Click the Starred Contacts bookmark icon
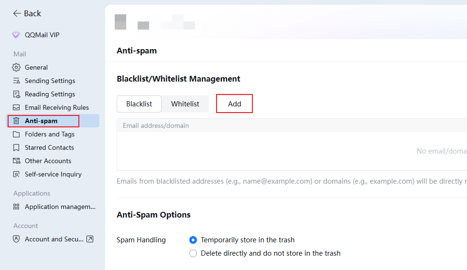Viewport: 467px width, 270px height. click(16, 147)
